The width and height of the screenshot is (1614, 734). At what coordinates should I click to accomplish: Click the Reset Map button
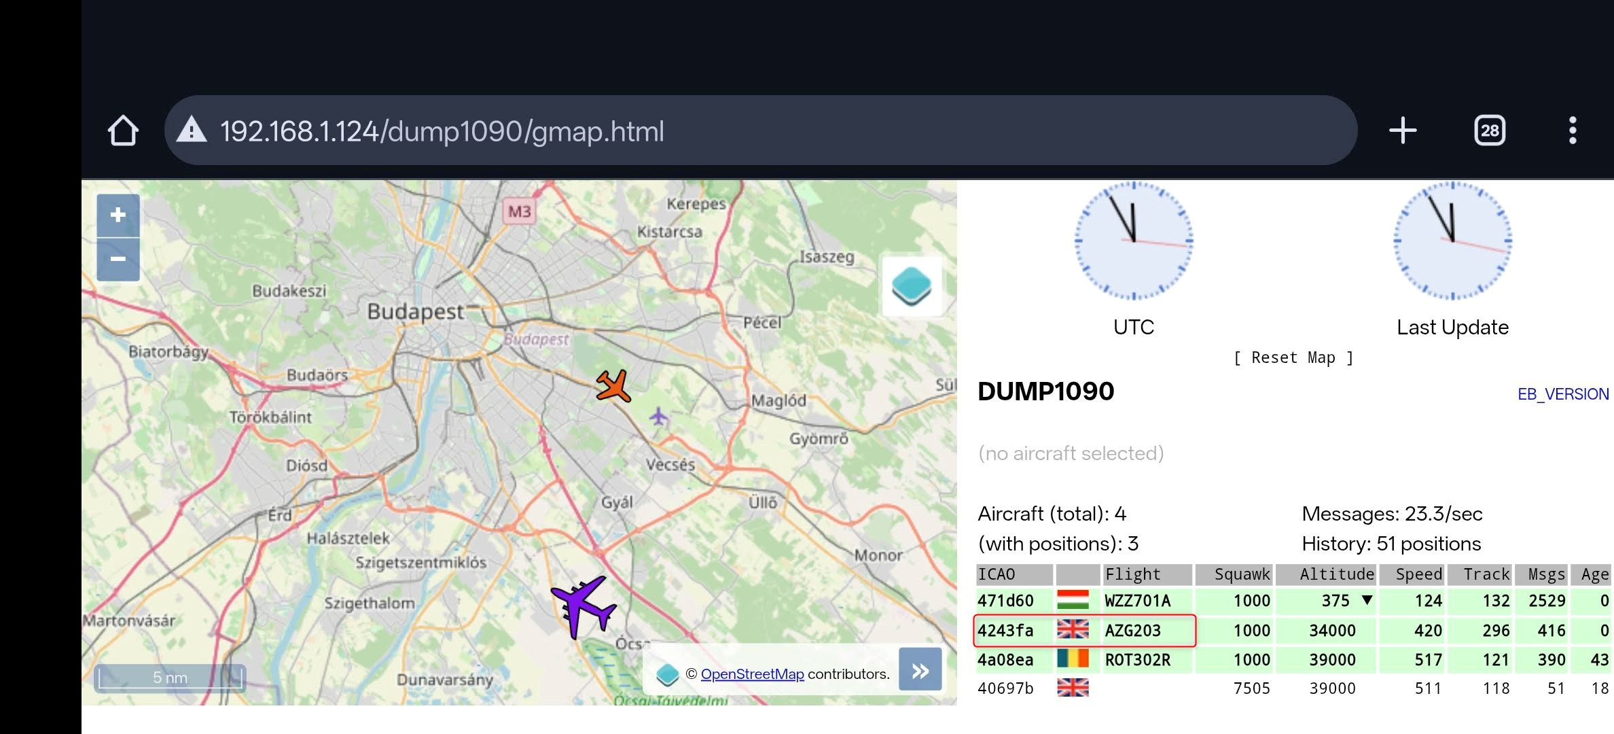[1293, 357]
